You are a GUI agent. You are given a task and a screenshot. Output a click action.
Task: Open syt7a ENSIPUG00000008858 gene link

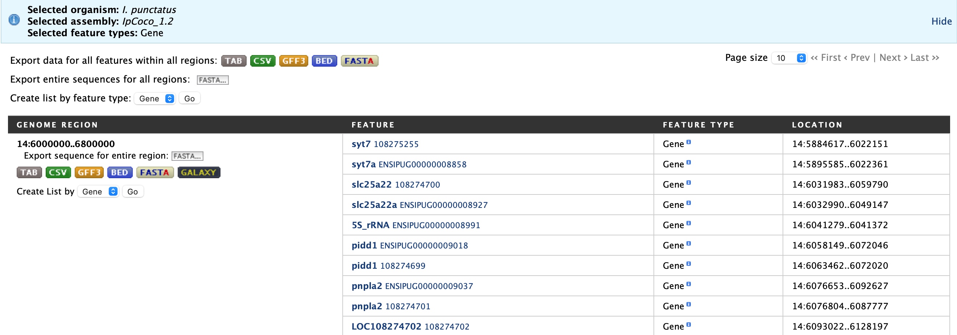coord(409,164)
